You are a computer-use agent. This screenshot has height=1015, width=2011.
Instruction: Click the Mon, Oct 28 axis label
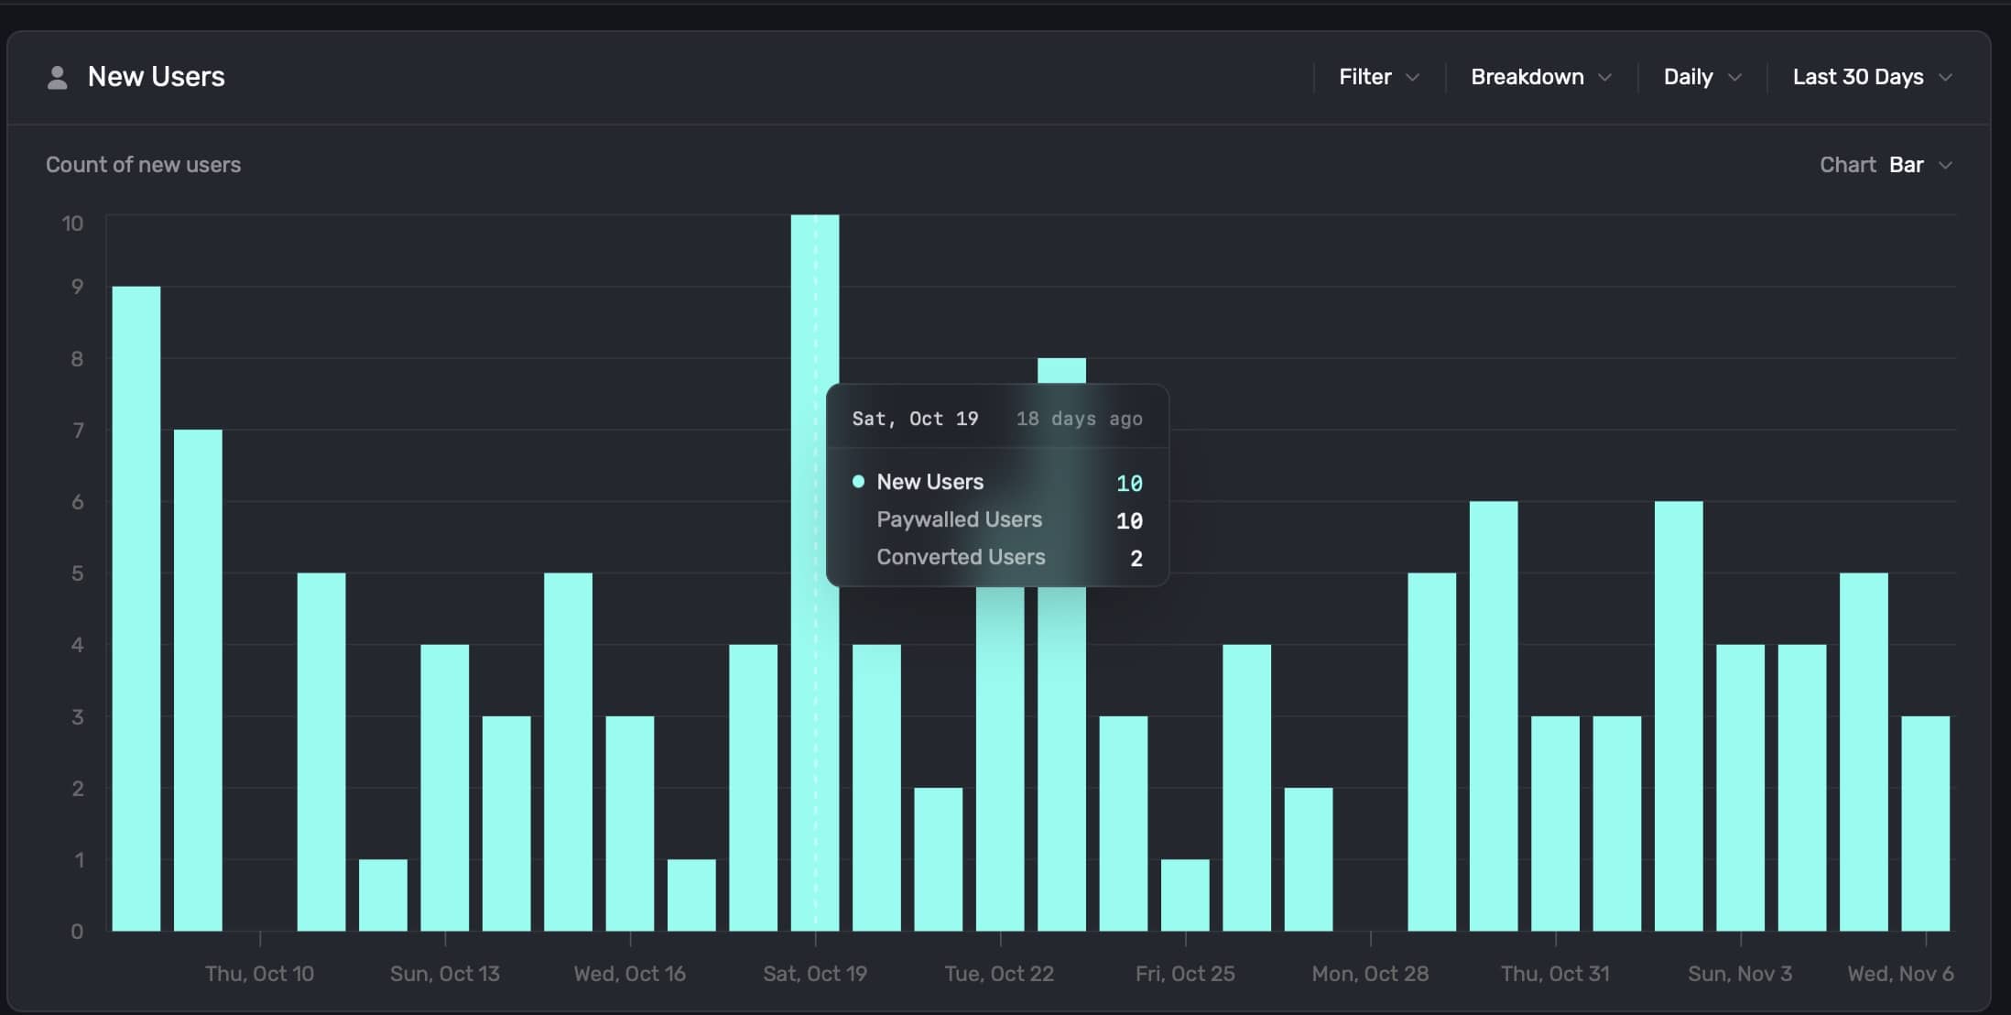click(x=1369, y=974)
